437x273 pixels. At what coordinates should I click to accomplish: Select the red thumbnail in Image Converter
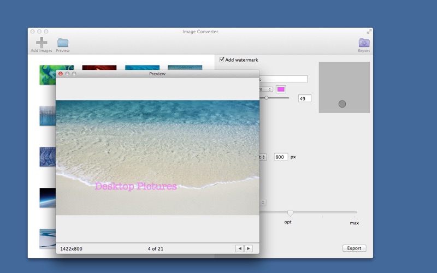[x=99, y=68]
